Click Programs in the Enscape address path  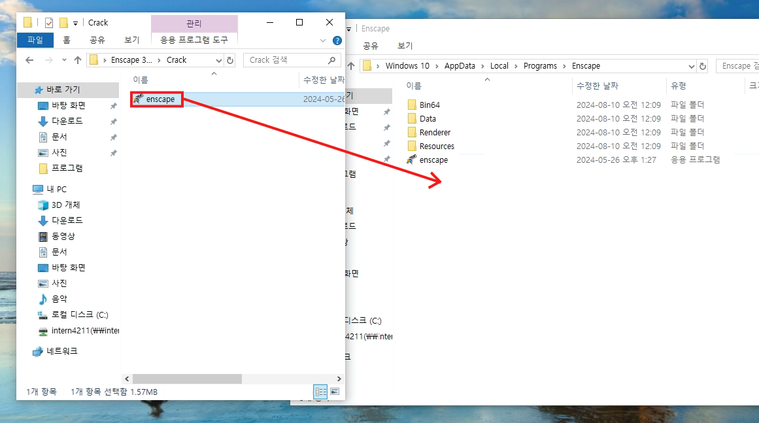tap(540, 66)
